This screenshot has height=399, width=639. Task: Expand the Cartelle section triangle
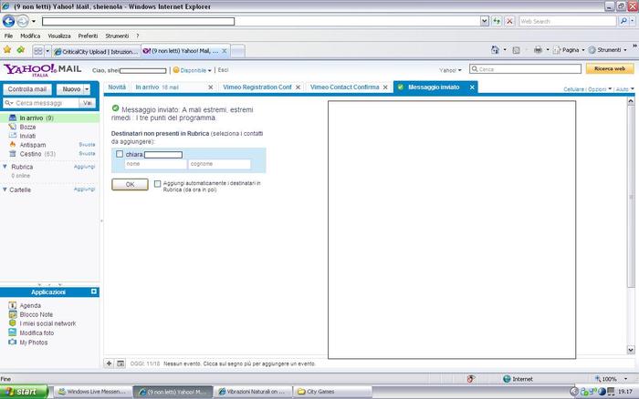[x=5, y=189]
